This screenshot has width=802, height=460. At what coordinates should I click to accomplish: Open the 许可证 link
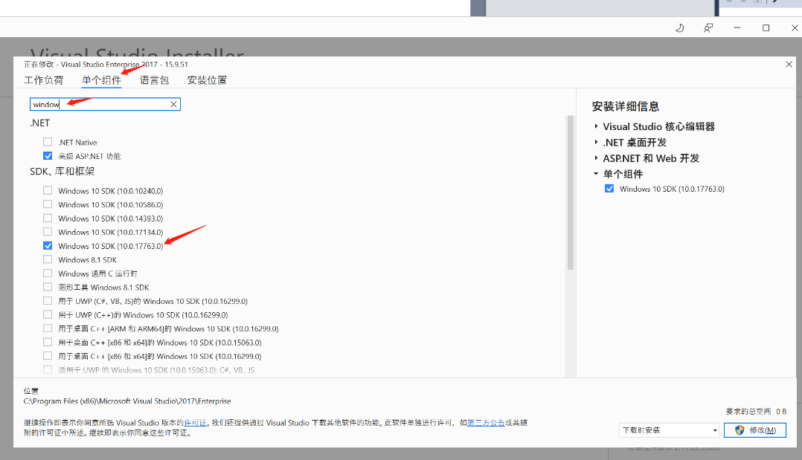(196, 423)
